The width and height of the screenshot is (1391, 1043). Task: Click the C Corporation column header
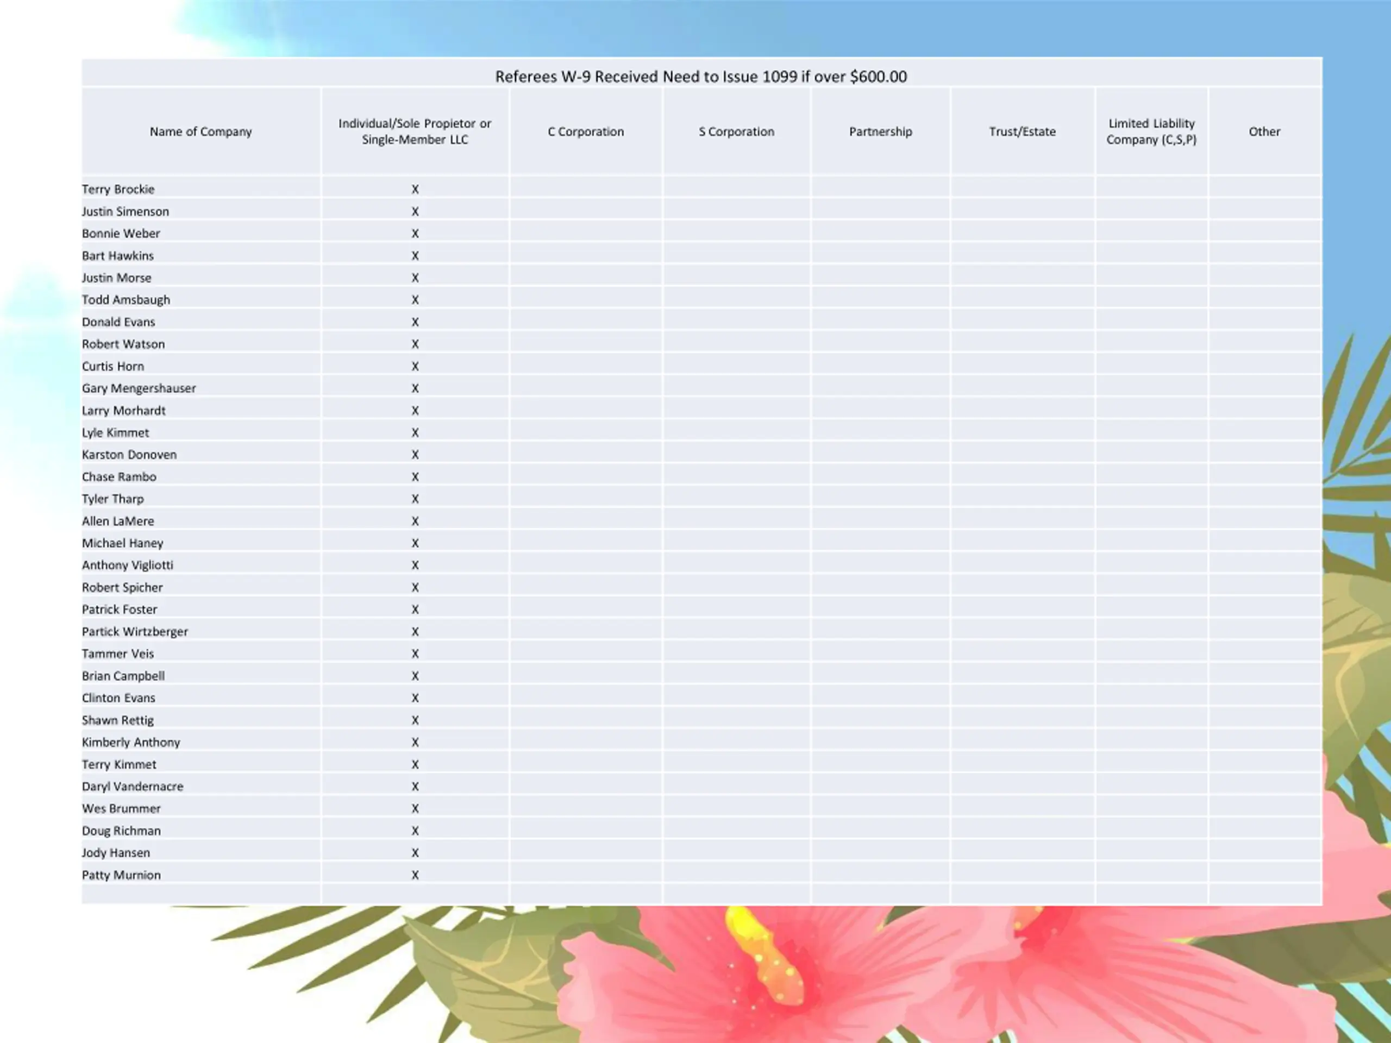click(586, 131)
